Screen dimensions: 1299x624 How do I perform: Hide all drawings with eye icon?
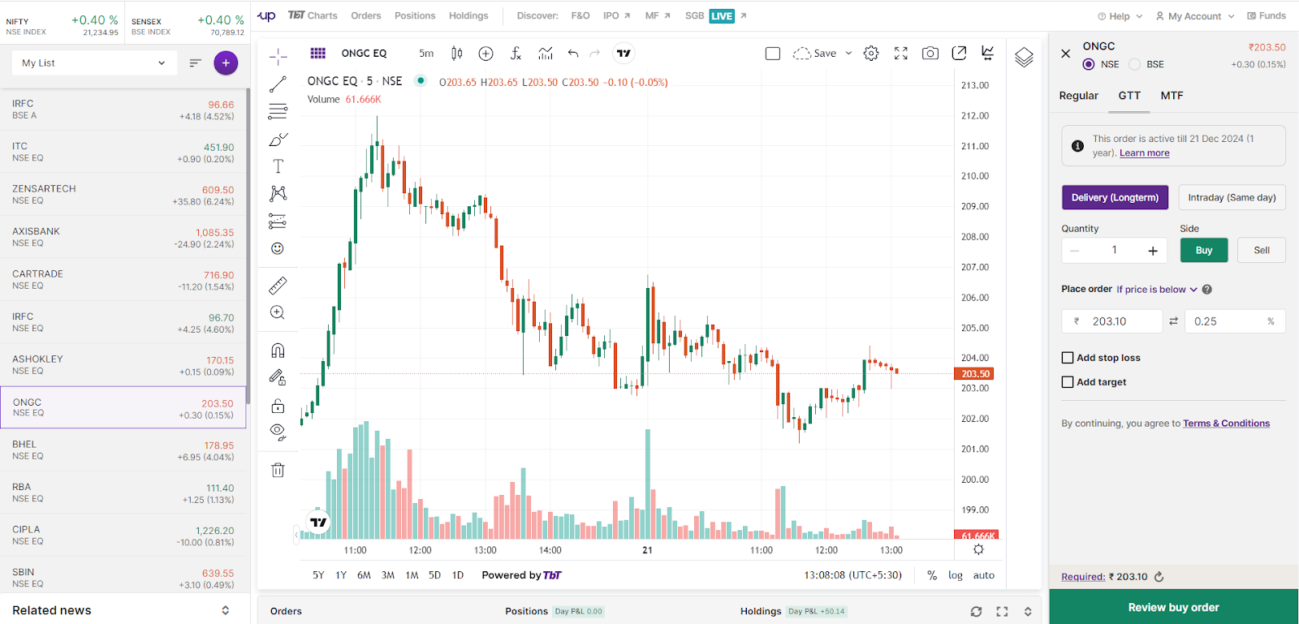pos(278,432)
